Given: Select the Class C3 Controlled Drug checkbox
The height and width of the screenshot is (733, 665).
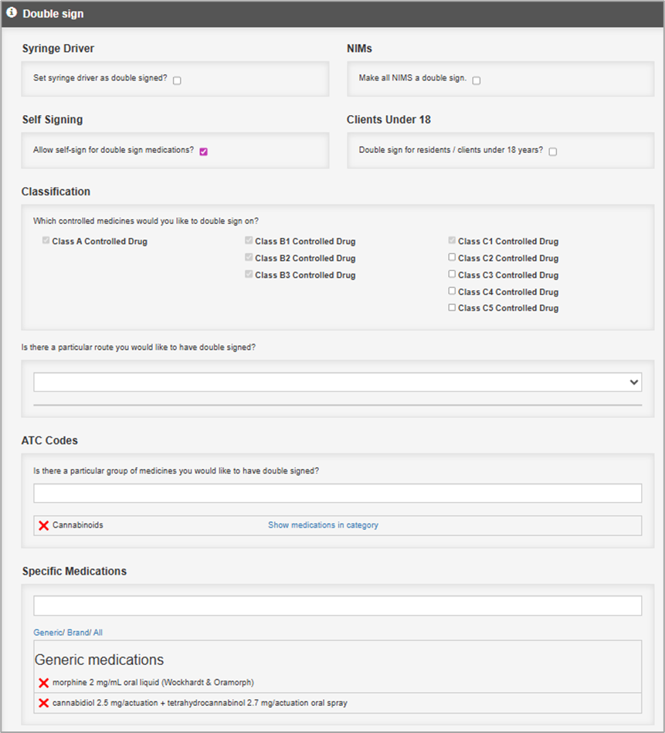Looking at the screenshot, I should tap(453, 275).
